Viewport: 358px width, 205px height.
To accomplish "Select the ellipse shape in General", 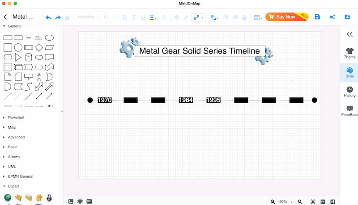I will (x=49, y=38).
